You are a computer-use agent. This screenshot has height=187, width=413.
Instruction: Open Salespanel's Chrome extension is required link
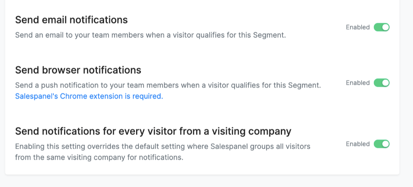(89, 96)
